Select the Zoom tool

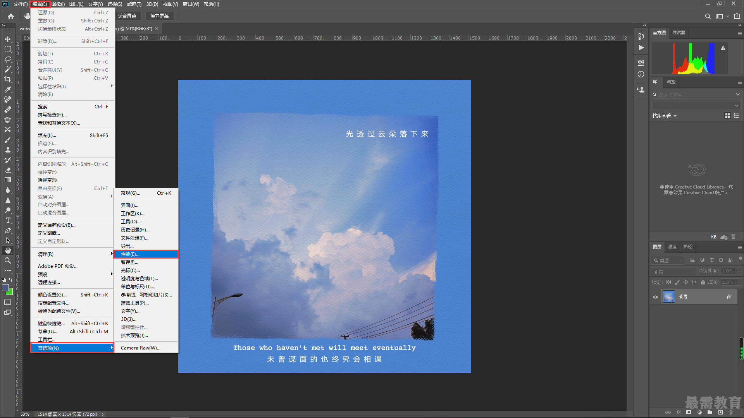(7, 260)
